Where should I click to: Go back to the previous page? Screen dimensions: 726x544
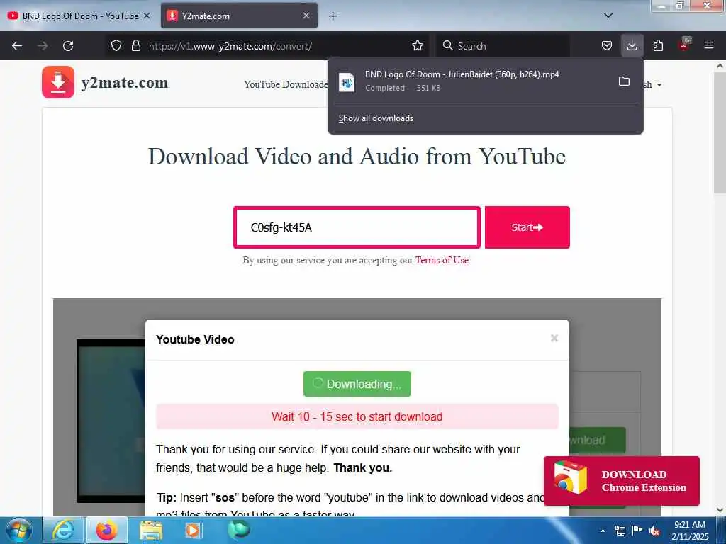[x=17, y=46]
